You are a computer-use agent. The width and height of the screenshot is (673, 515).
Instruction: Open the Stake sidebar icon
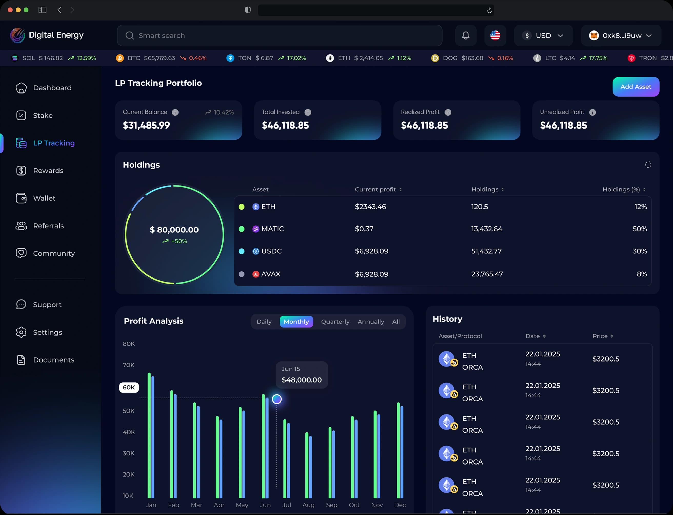[21, 116]
